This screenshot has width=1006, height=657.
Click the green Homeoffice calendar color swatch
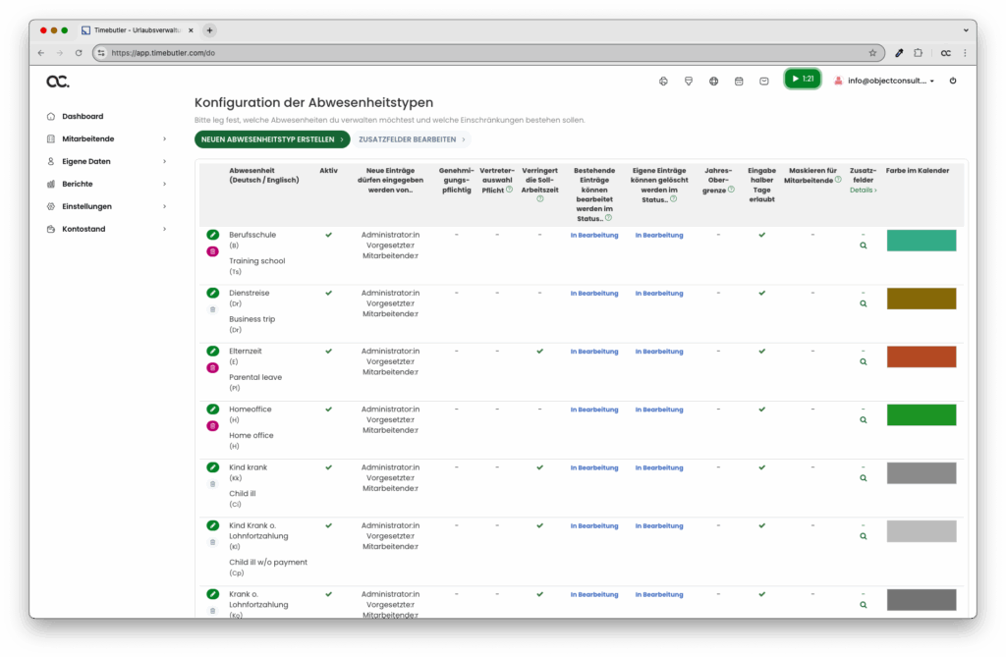click(922, 415)
